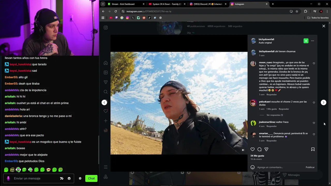Like the bichydownfall post
The width and height of the screenshot is (331, 186).
(x=253, y=149)
